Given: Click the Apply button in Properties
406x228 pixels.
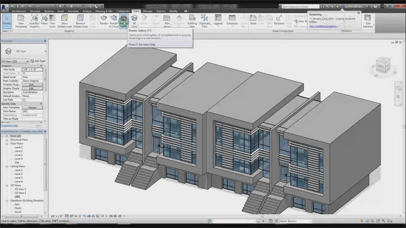Looking at the screenshot, I should click(x=38, y=125).
